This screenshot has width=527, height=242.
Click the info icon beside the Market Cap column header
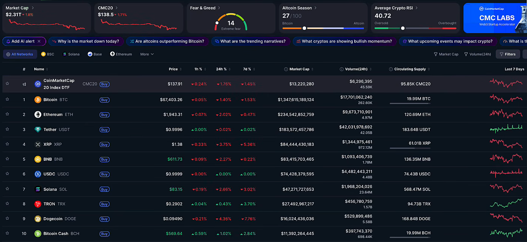pos(286,69)
